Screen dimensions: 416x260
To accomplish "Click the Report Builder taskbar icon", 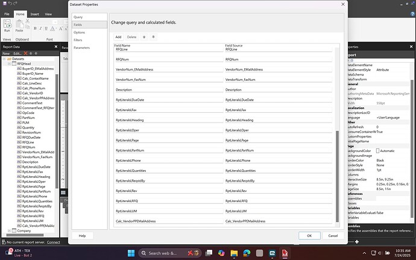I will [x=285, y=253].
